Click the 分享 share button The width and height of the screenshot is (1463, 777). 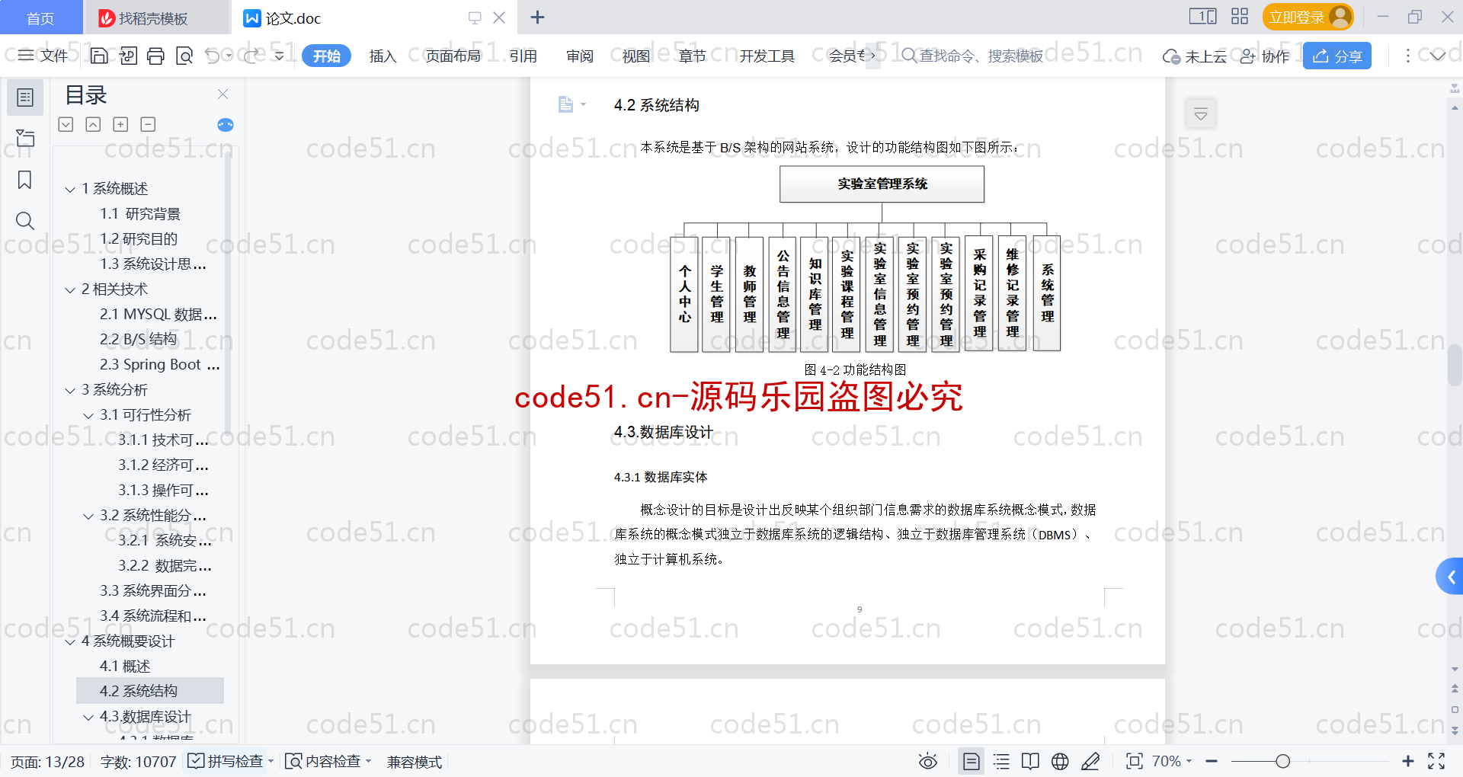(1337, 56)
